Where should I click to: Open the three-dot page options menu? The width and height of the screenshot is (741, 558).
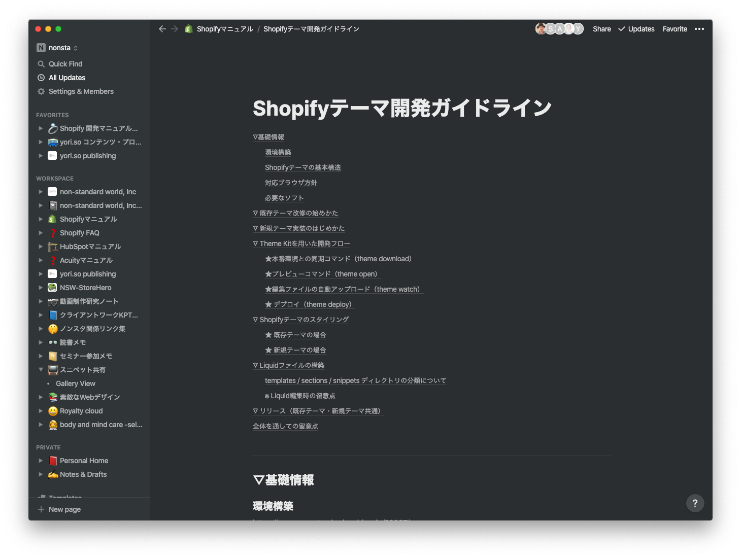click(x=699, y=29)
